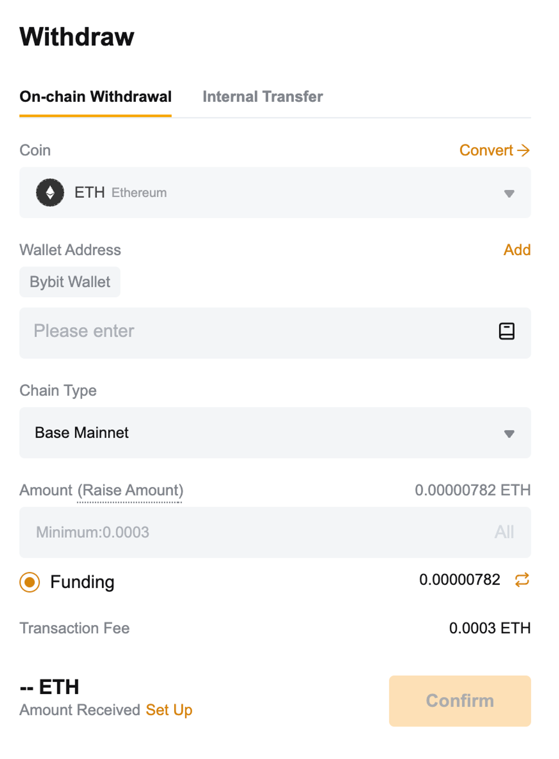Click the Add wallet address link
The image size is (559, 759).
coord(517,250)
